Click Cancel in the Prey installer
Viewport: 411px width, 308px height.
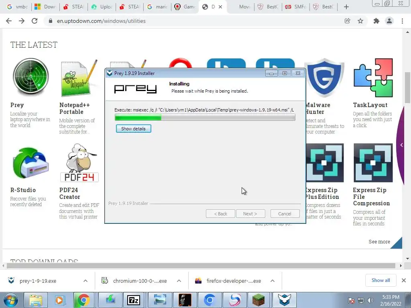(x=285, y=214)
